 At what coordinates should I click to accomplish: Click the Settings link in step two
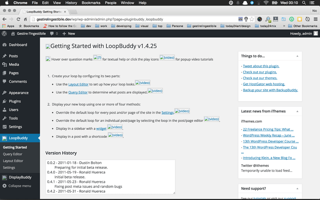pyautogui.click(x=167, y=113)
